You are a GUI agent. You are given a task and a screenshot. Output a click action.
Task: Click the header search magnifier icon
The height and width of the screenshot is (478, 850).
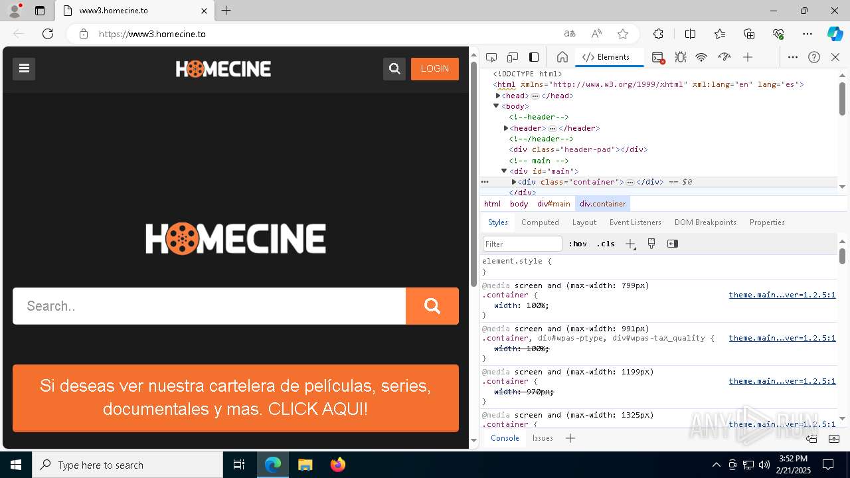tap(394, 68)
